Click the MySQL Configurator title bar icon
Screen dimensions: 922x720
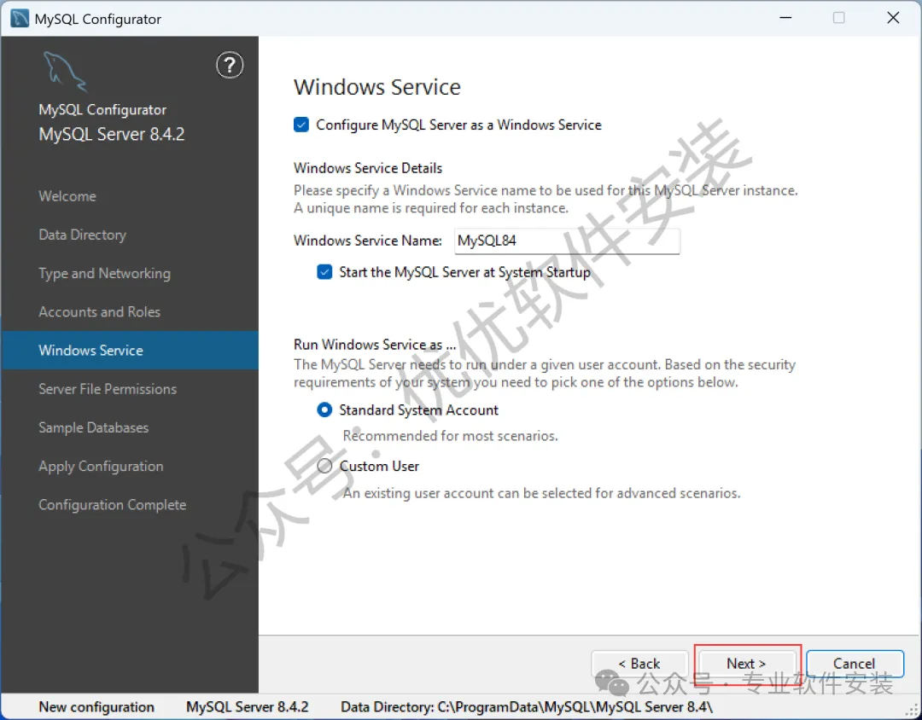[20, 18]
